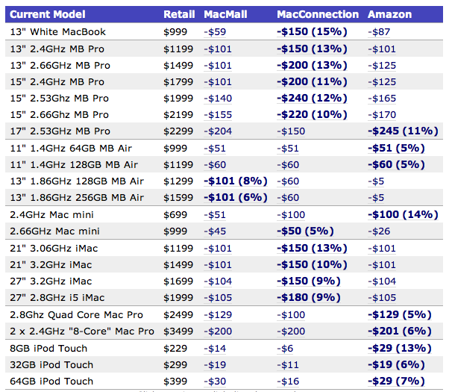Open MacConnection -$150 (15%) deal for White MacBook

[312, 32]
